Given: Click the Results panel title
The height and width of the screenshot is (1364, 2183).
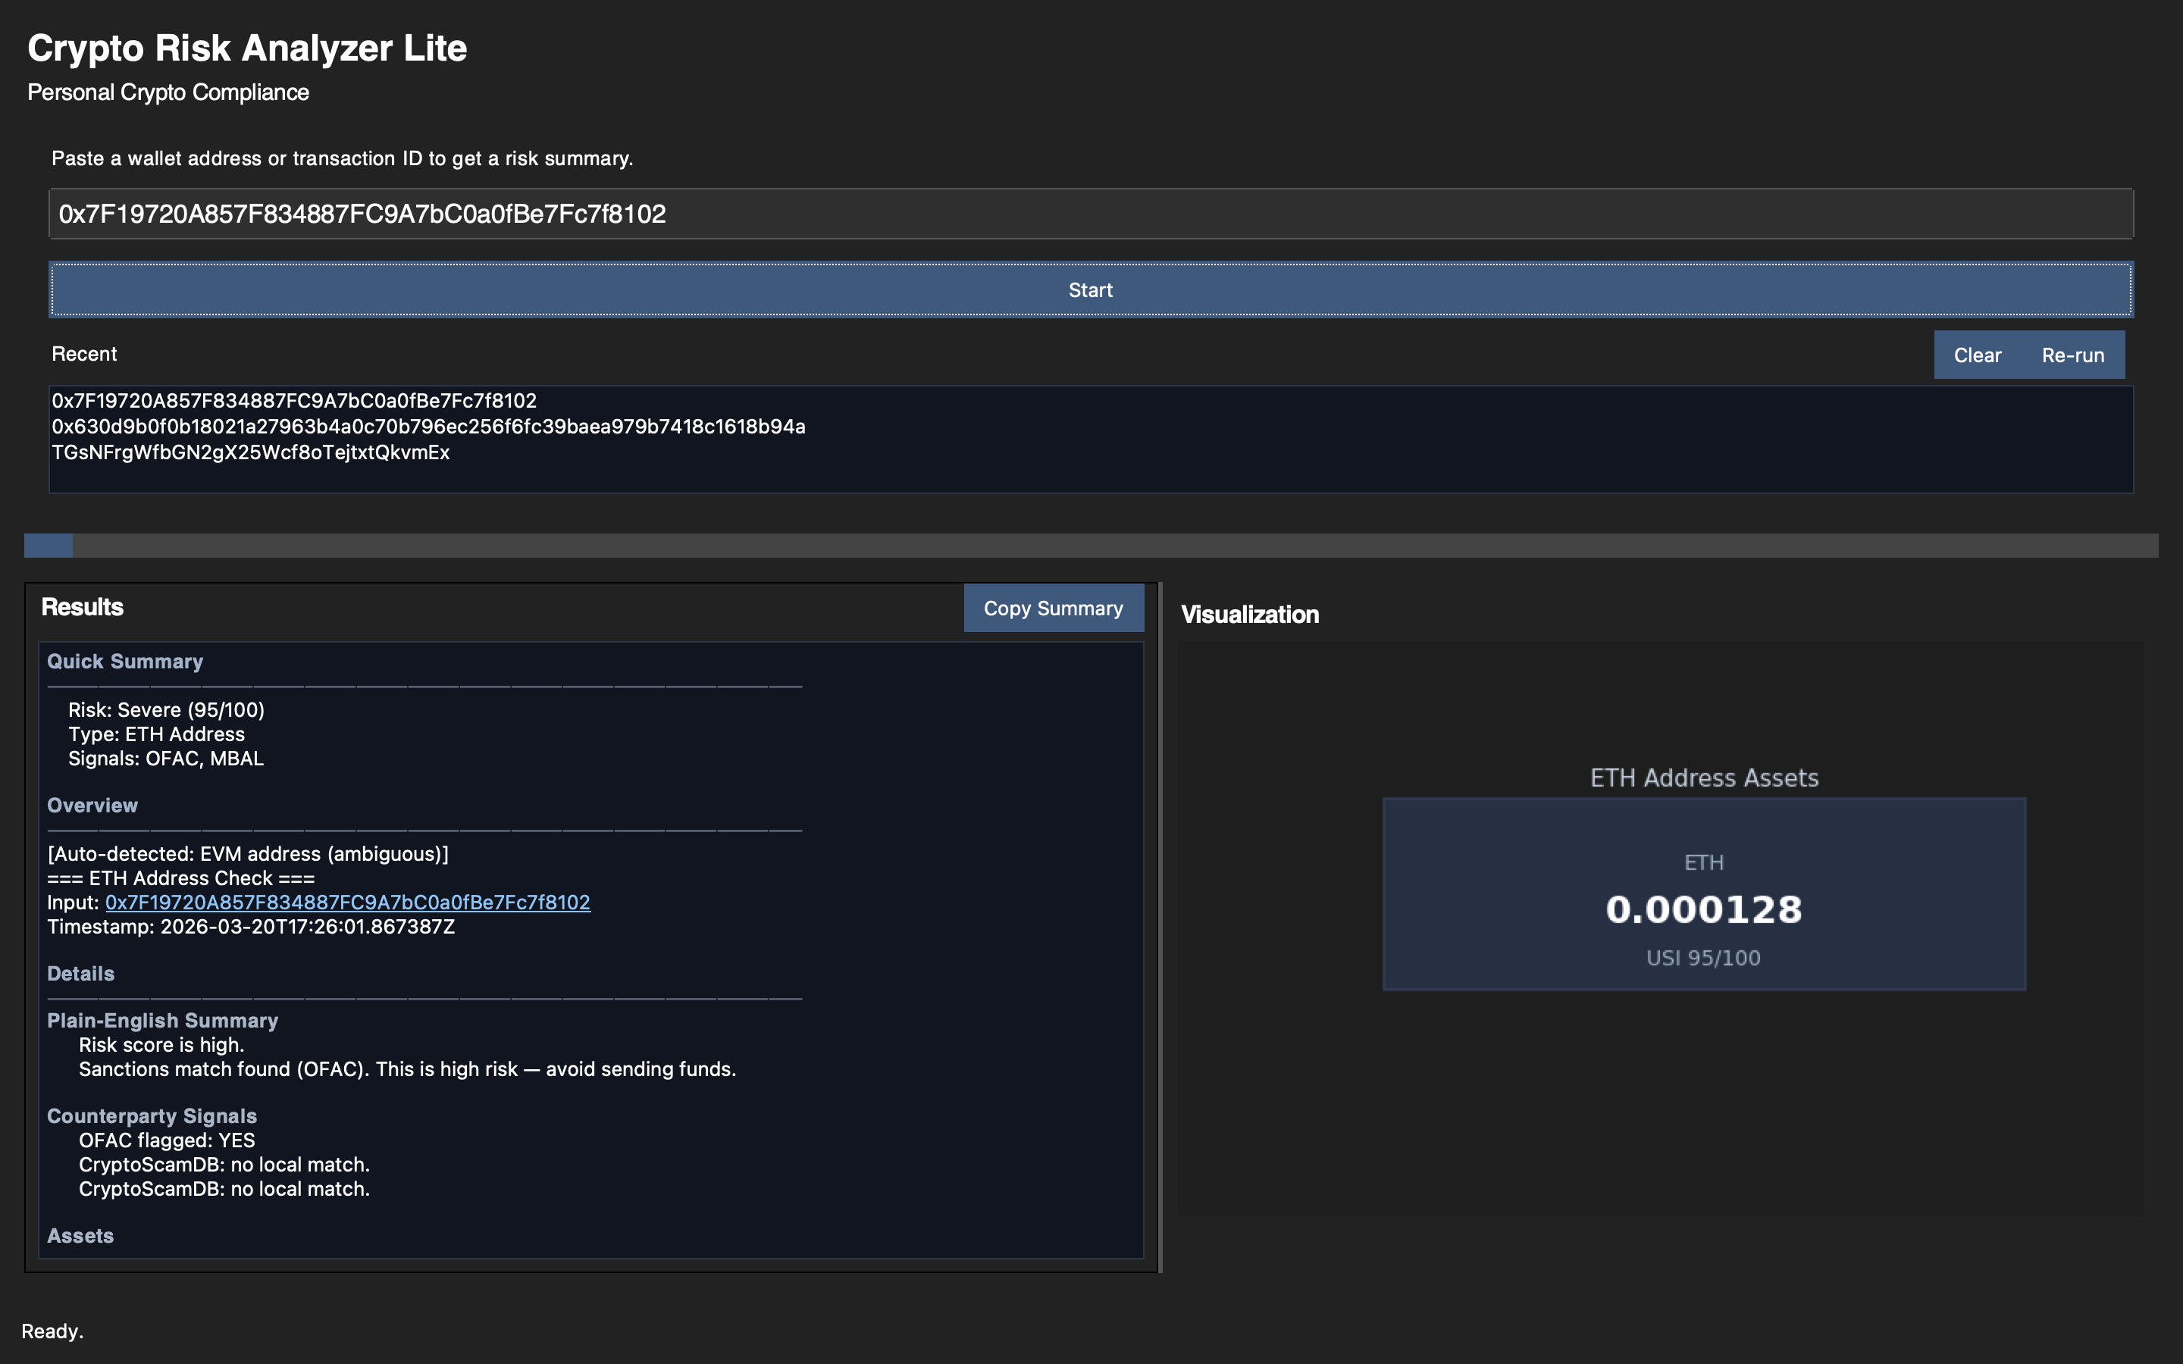Looking at the screenshot, I should pos(81,606).
